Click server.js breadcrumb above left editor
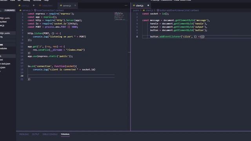The image size is (251, 141). [26, 11]
